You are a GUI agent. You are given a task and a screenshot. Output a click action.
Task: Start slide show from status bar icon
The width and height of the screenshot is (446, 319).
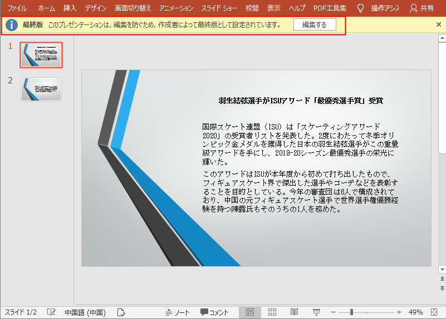[316, 312]
